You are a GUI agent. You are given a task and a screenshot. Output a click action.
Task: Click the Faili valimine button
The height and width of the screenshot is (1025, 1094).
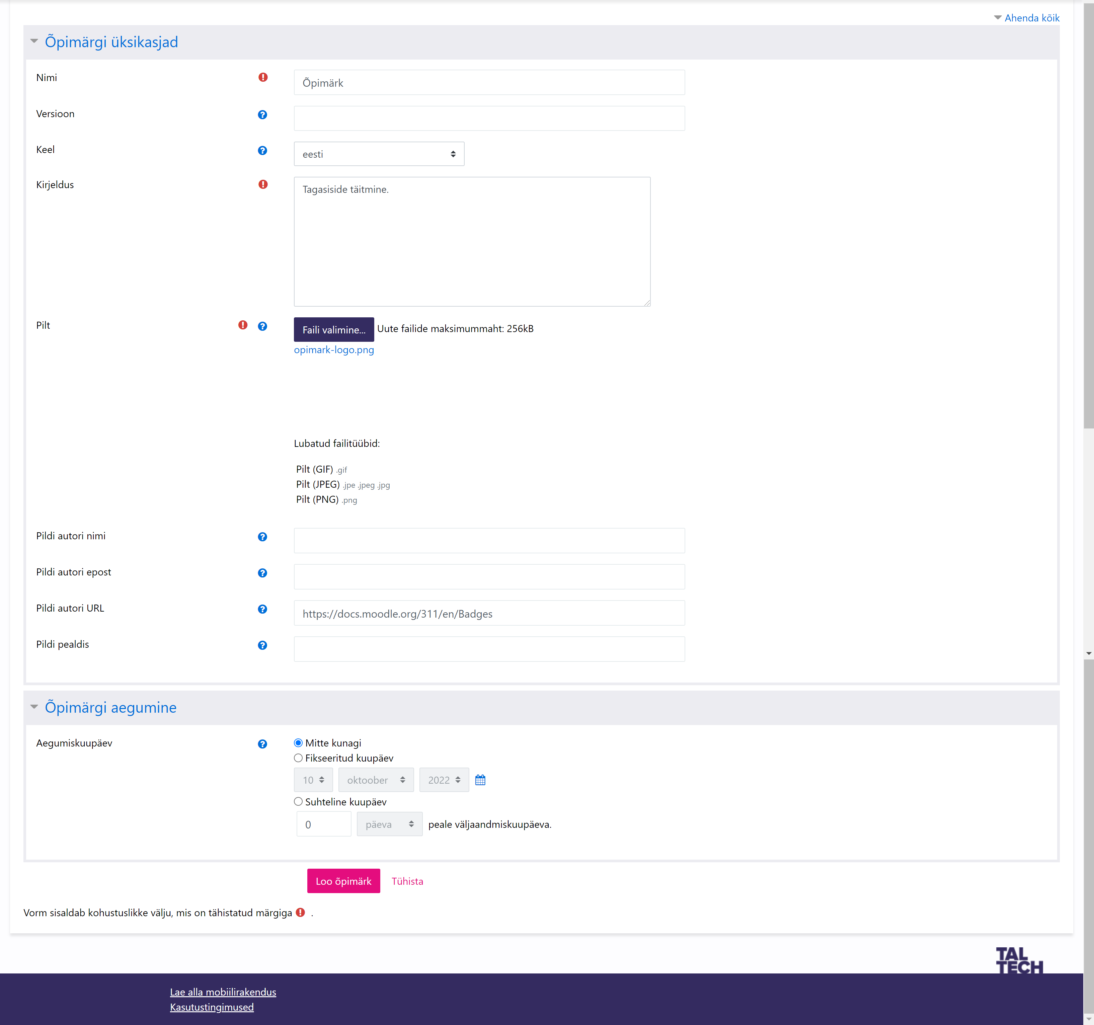pos(334,330)
